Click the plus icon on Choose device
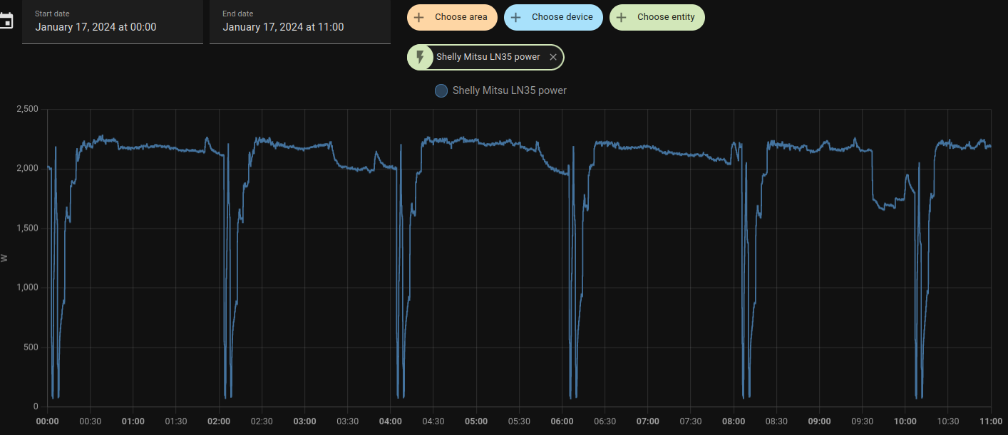Image resolution: width=1008 pixels, height=435 pixels. (516, 17)
